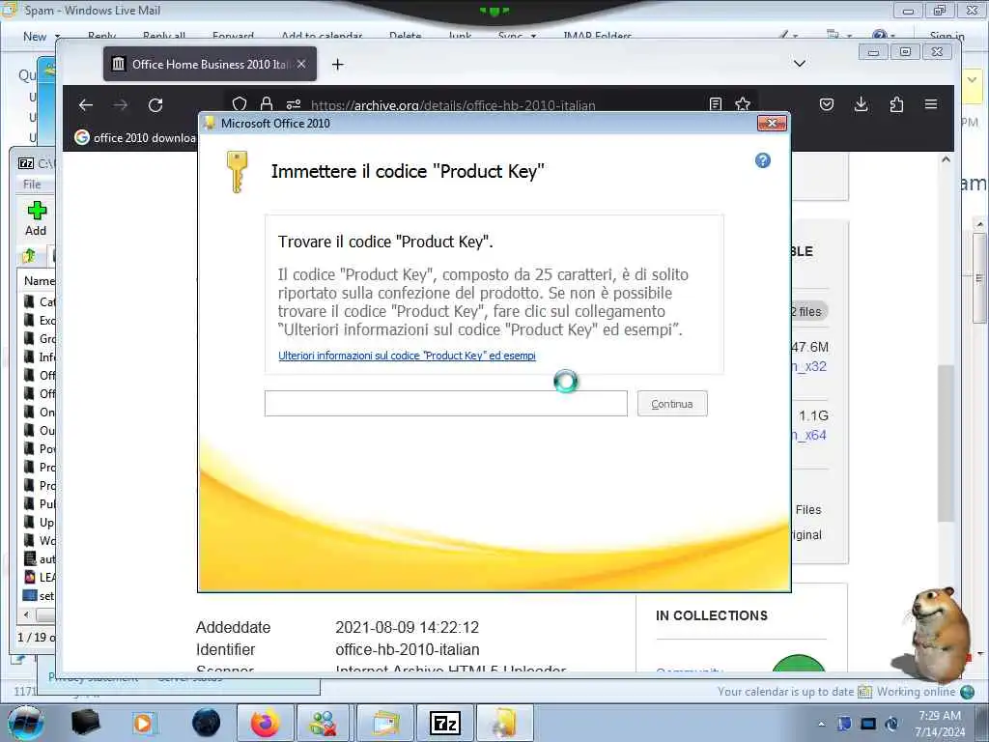Open the Windows Media Player taskbar icon
The width and height of the screenshot is (989, 742).
click(x=145, y=723)
